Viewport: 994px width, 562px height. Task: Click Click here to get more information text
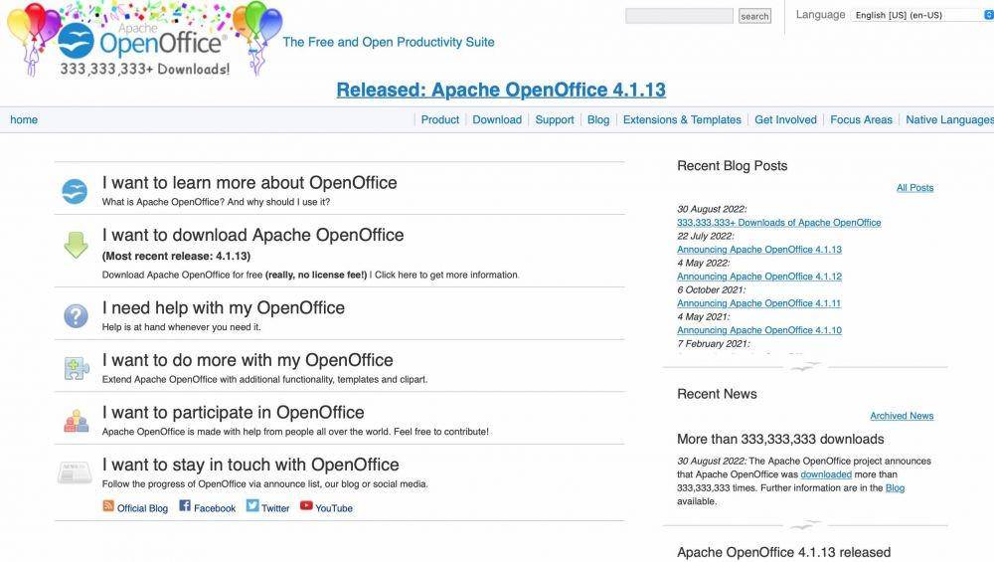(x=447, y=275)
